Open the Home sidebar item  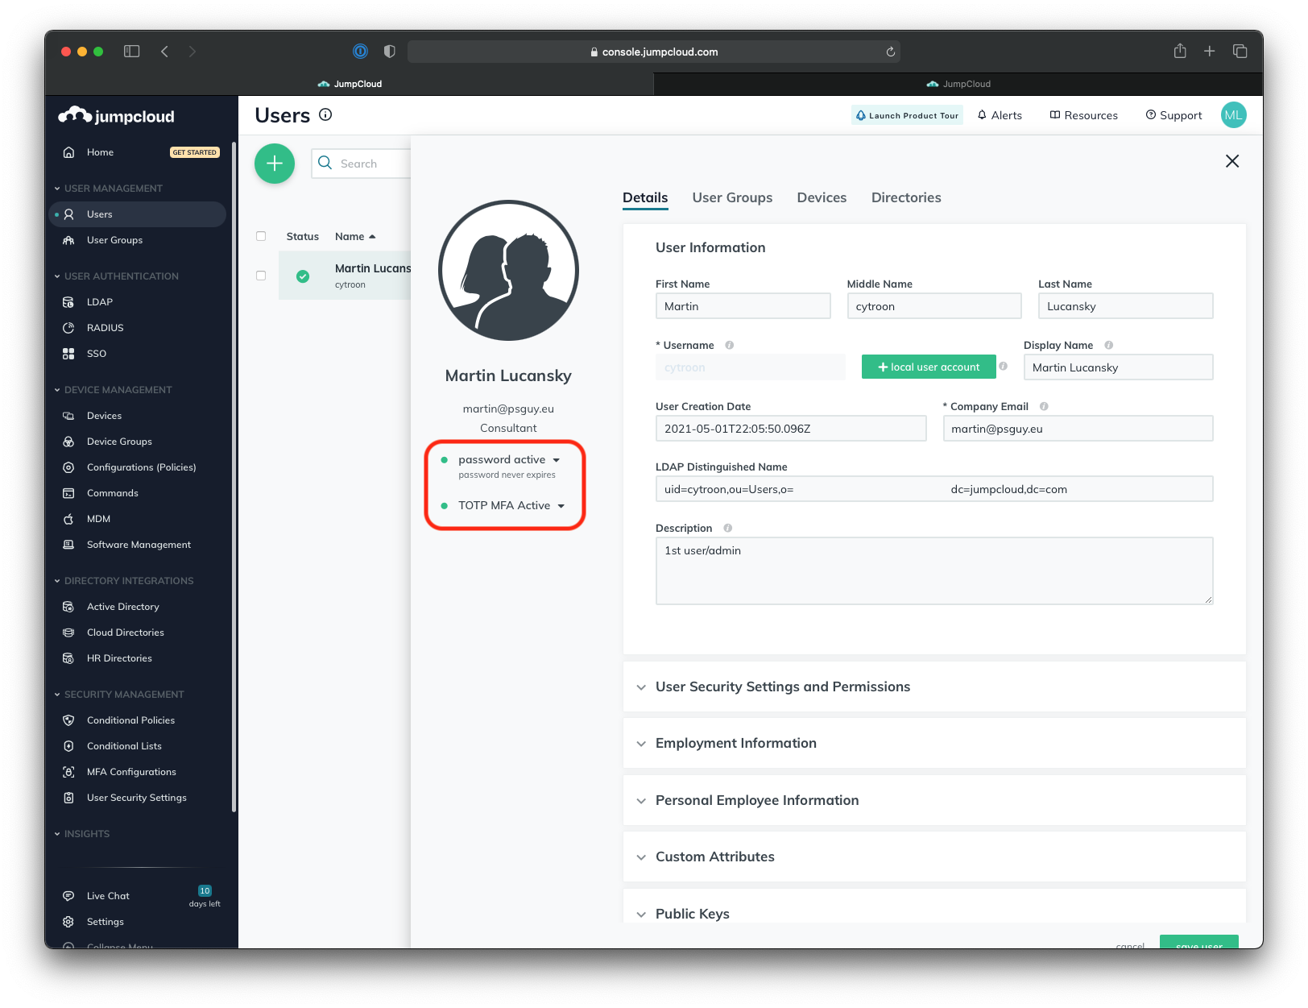100,152
